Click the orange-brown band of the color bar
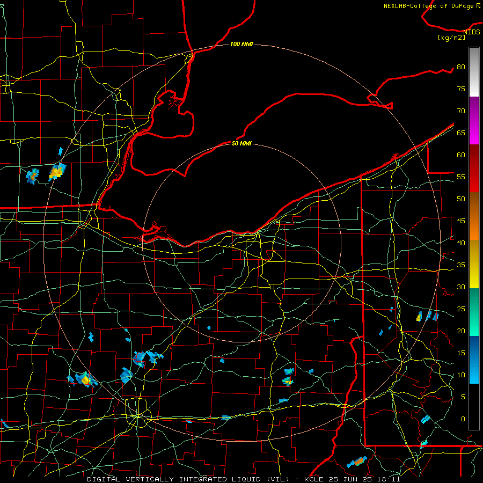The image size is (483, 483). click(x=474, y=216)
